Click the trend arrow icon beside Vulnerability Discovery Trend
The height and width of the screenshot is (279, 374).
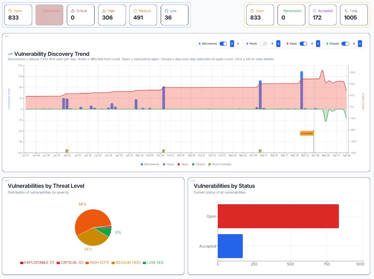pos(10,54)
